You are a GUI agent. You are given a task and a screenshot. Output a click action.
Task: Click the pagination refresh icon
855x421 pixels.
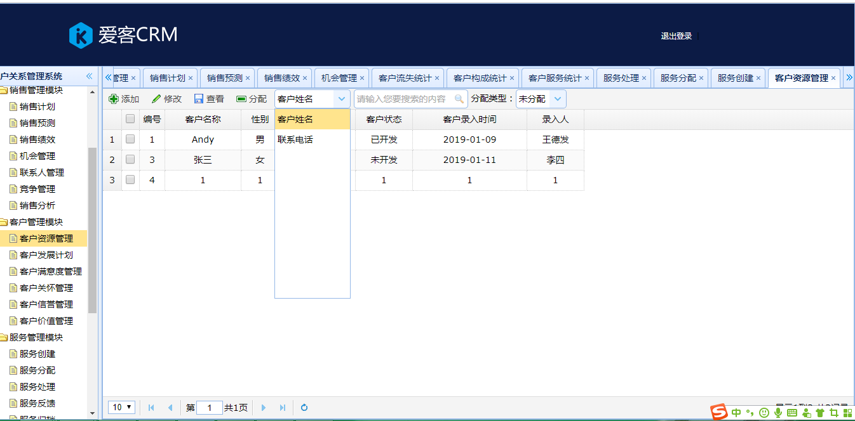[304, 408]
